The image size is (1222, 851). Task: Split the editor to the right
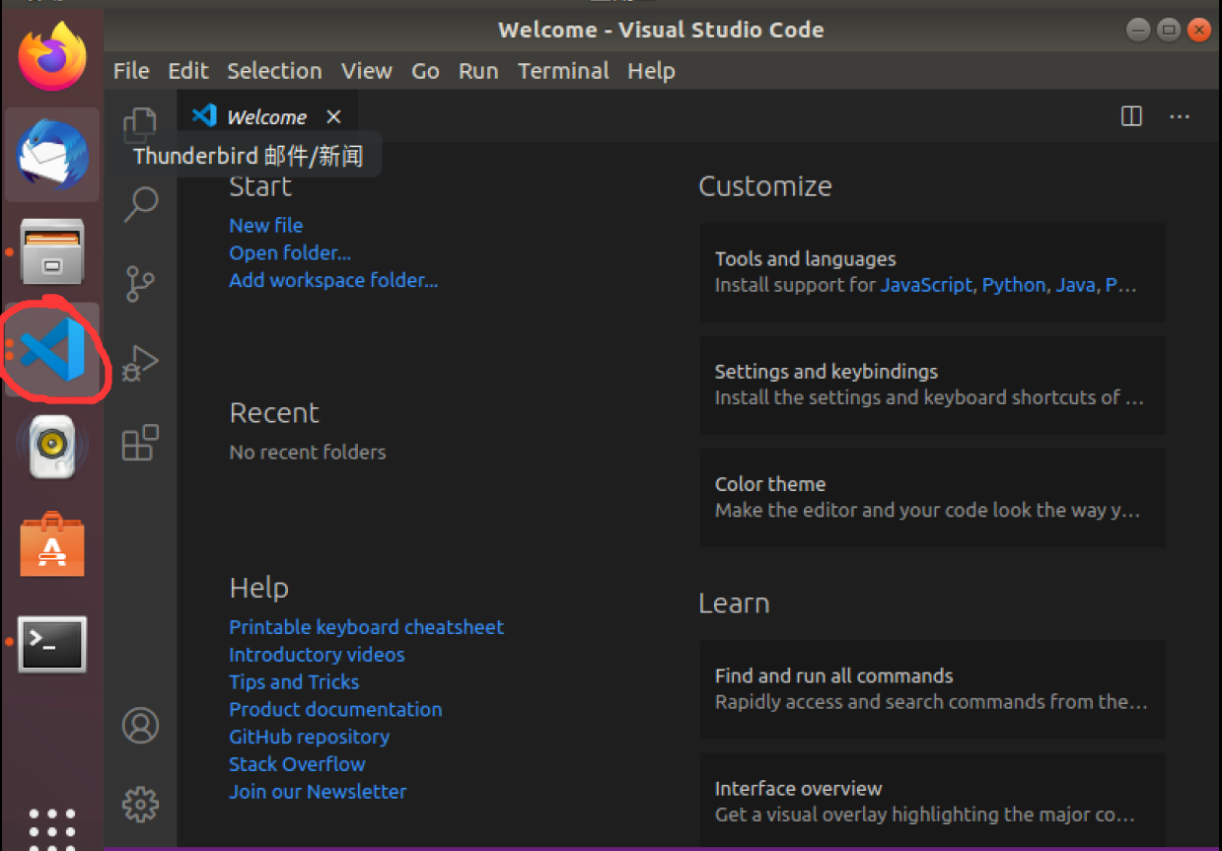(1131, 116)
